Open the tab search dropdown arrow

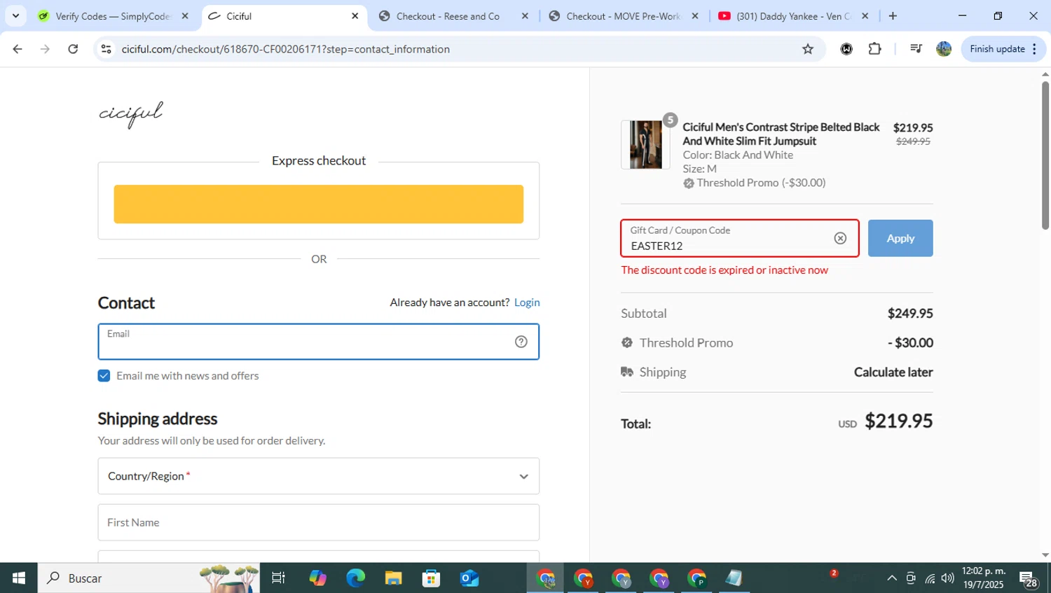pos(15,16)
